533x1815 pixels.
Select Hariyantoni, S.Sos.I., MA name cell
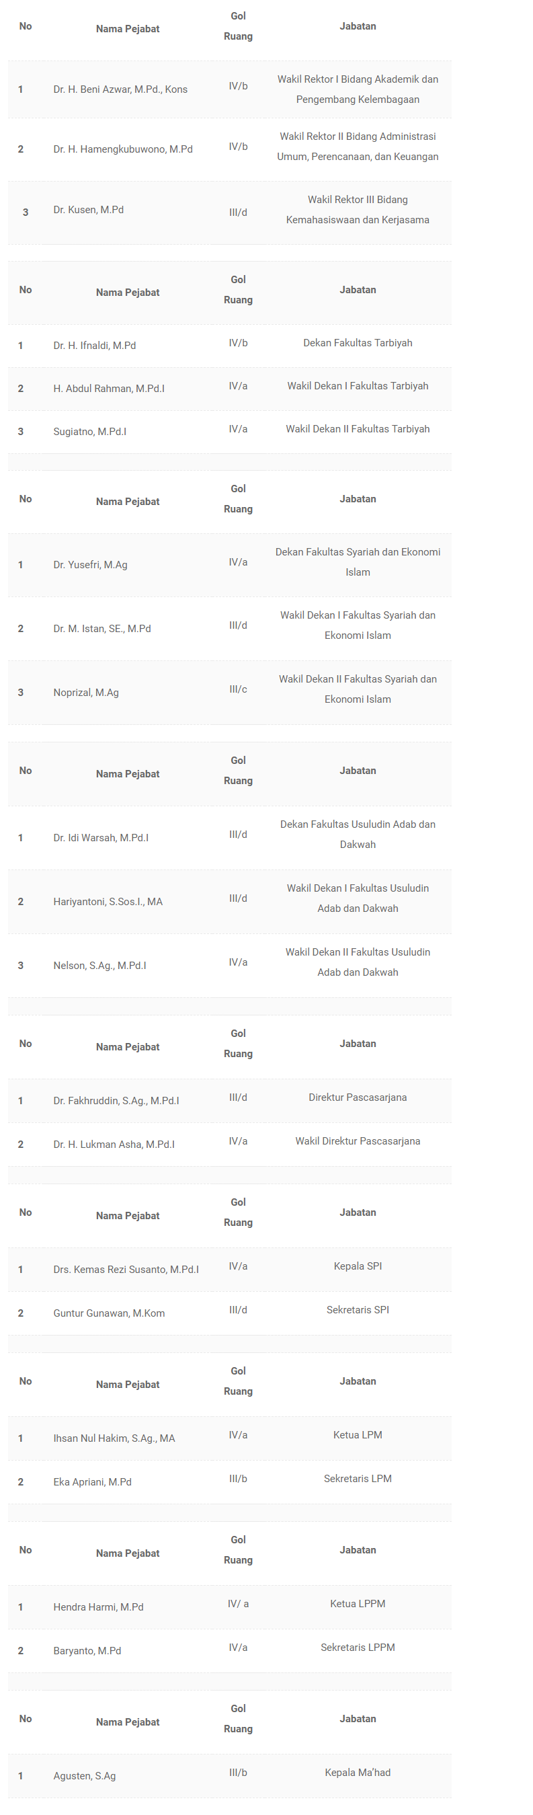click(108, 901)
